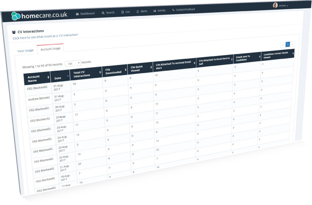Go to the CVs menu item

point(126,12)
